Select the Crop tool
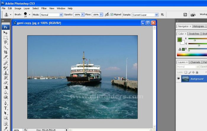 point(5,52)
